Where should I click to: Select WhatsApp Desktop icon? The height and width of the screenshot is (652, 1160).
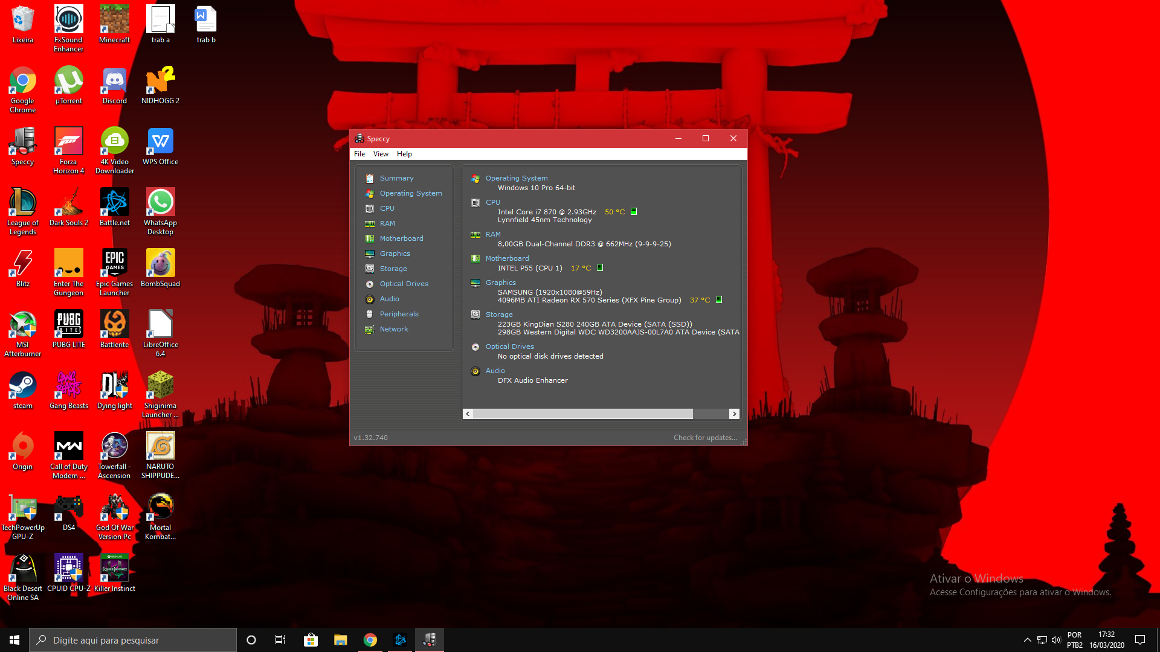[x=160, y=211]
